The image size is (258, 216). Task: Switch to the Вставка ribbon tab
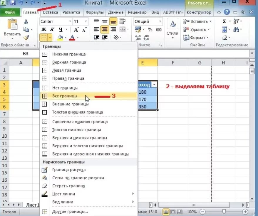(x=51, y=12)
